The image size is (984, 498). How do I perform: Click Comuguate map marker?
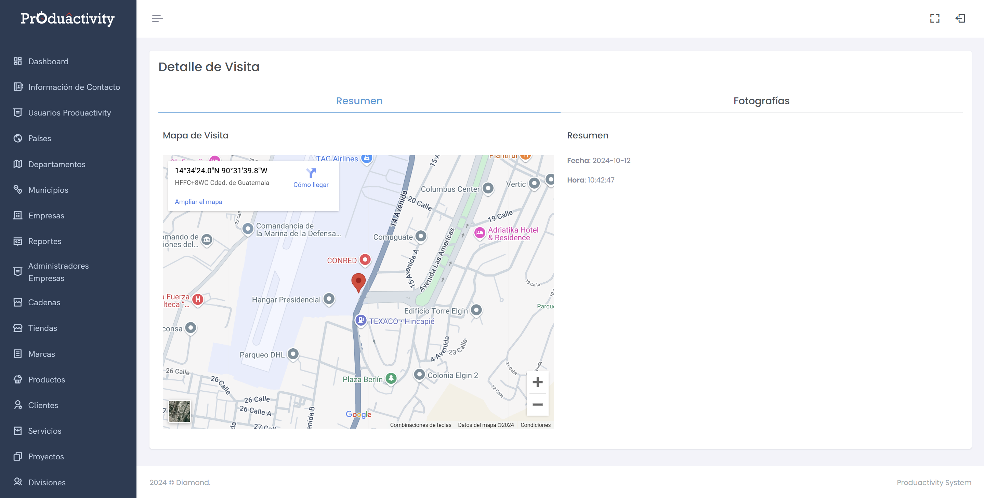tap(421, 236)
